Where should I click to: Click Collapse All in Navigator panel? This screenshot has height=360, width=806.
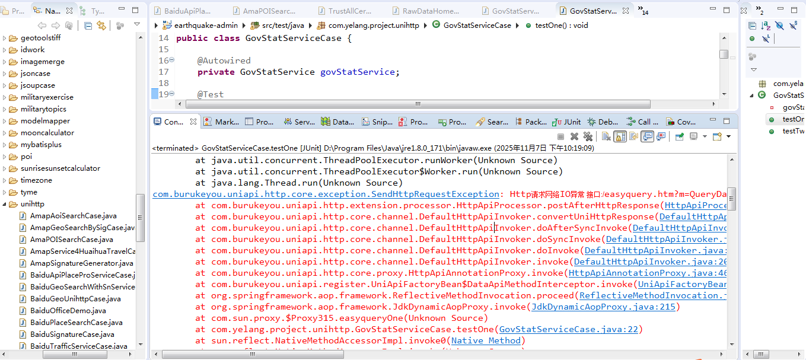pyautogui.click(x=88, y=26)
